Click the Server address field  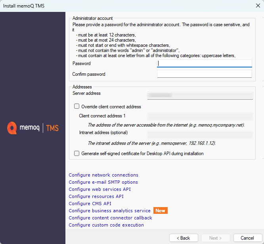(200, 96)
